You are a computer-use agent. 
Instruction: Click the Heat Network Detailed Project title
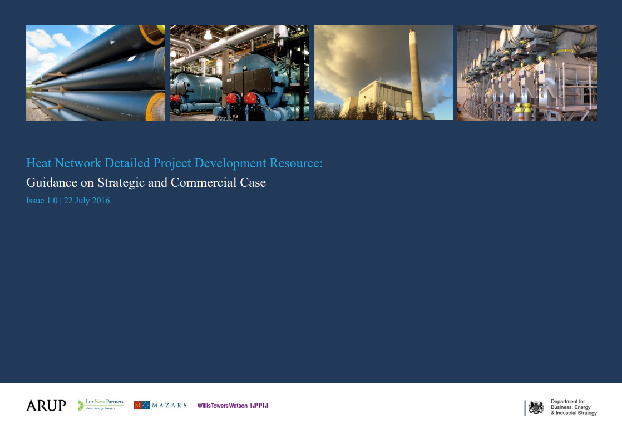174,163
